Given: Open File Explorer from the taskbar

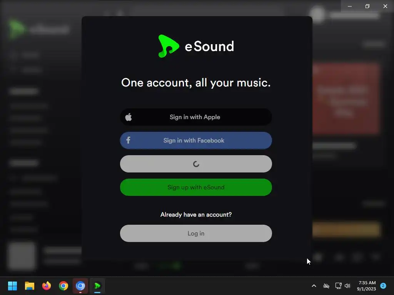Looking at the screenshot, I should (29, 286).
